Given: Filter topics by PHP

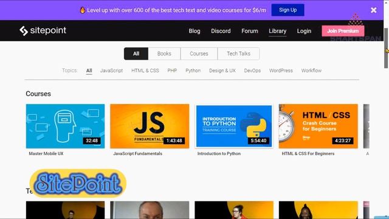Looking at the screenshot, I should [x=172, y=71].
